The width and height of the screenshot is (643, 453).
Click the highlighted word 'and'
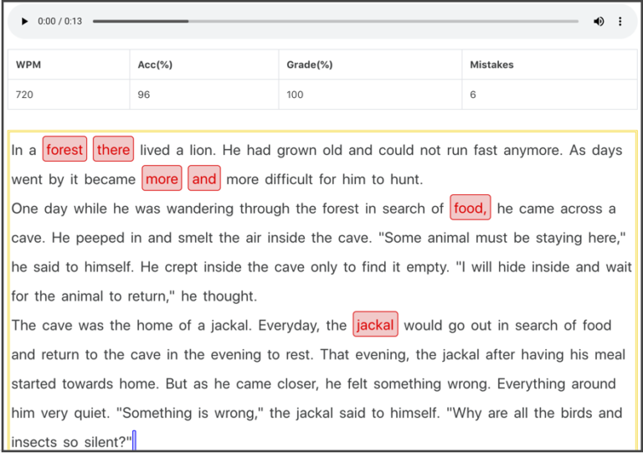tap(204, 178)
